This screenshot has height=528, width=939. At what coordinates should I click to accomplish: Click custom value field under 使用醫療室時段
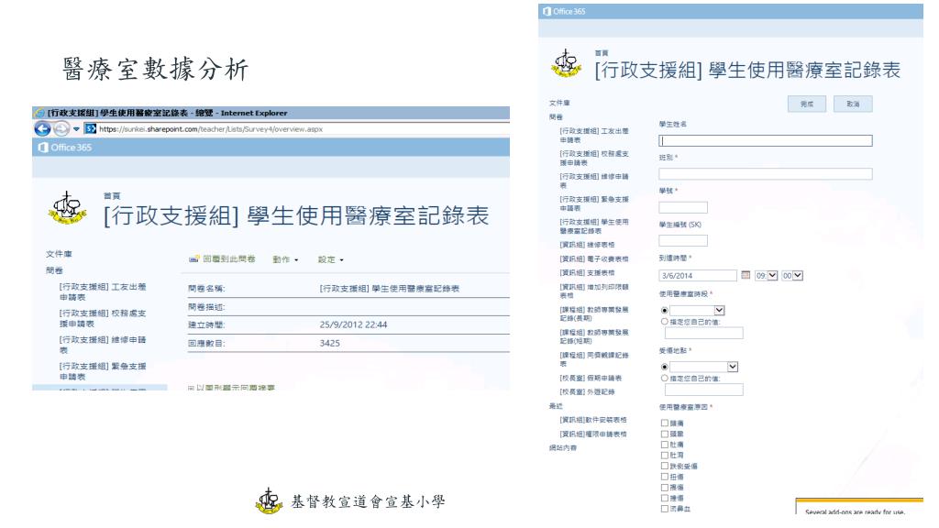tap(703, 333)
